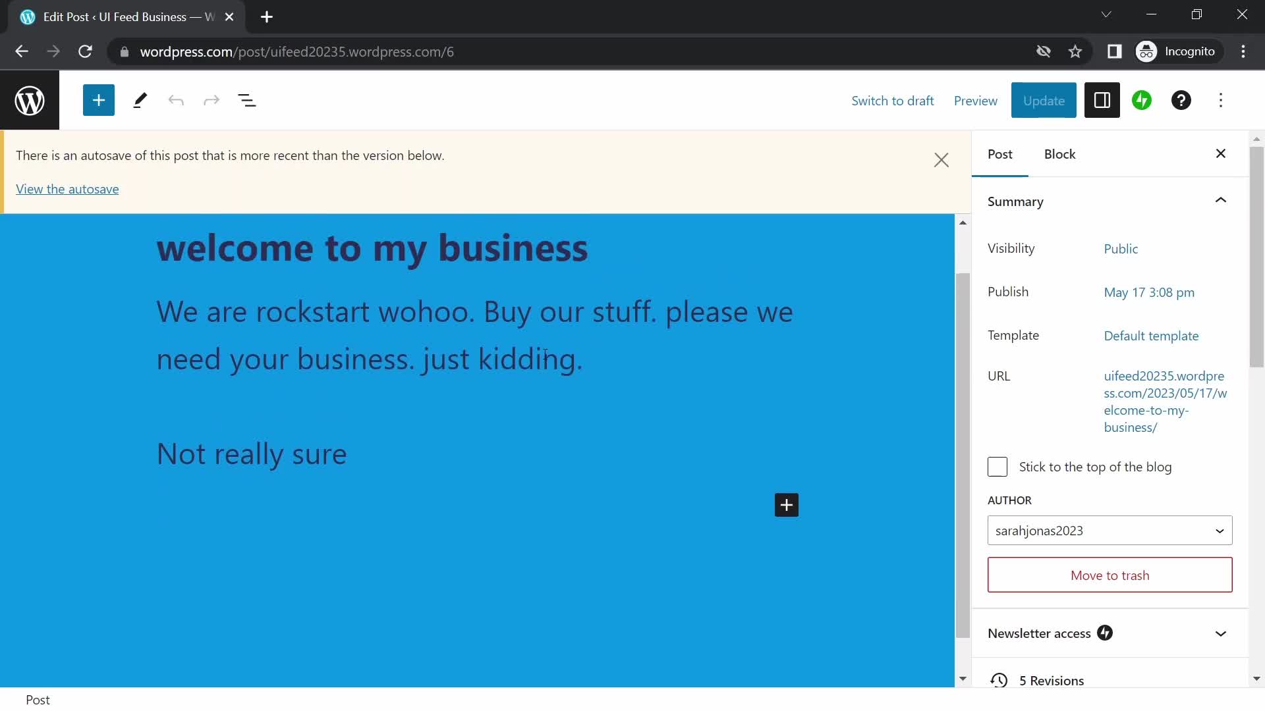Screen dimensions: 1265x711
Task: Click the Switch to draft button
Action: pyautogui.click(x=893, y=100)
